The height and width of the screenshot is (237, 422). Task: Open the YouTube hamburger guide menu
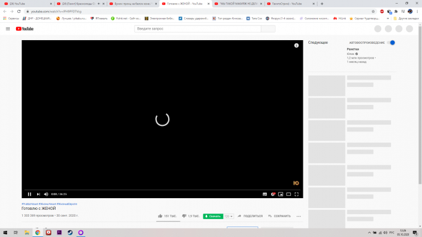[8, 29]
